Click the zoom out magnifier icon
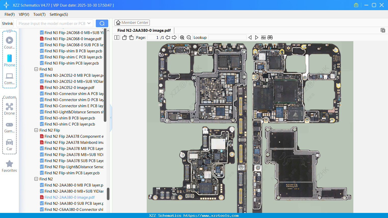Viewport: 388px width, 218px height. click(189, 38)
